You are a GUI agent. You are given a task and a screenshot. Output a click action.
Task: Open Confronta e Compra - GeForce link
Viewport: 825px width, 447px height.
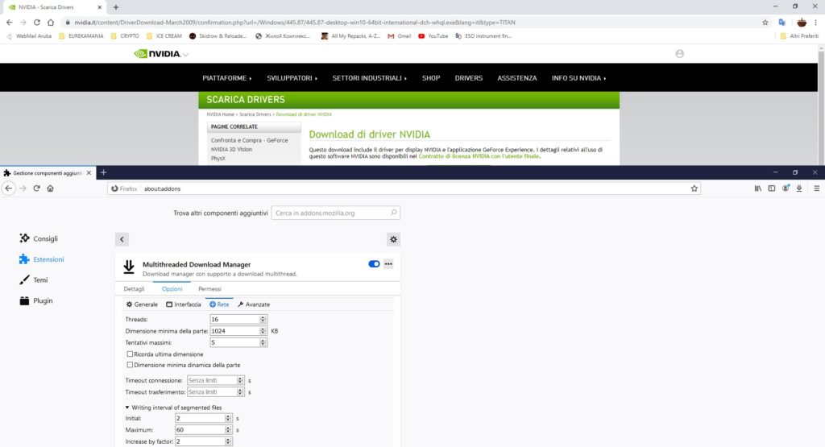coord(250,140)
